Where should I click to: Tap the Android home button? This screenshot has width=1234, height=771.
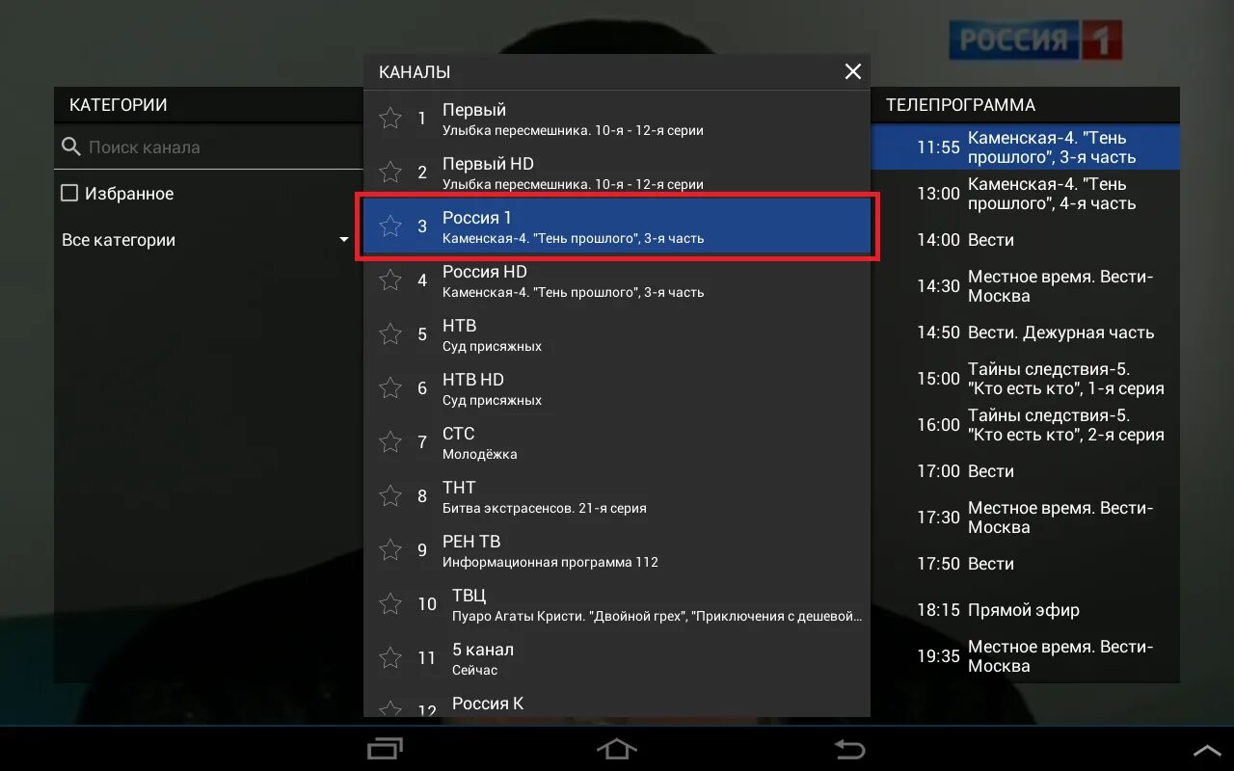[x=617, y=749]
